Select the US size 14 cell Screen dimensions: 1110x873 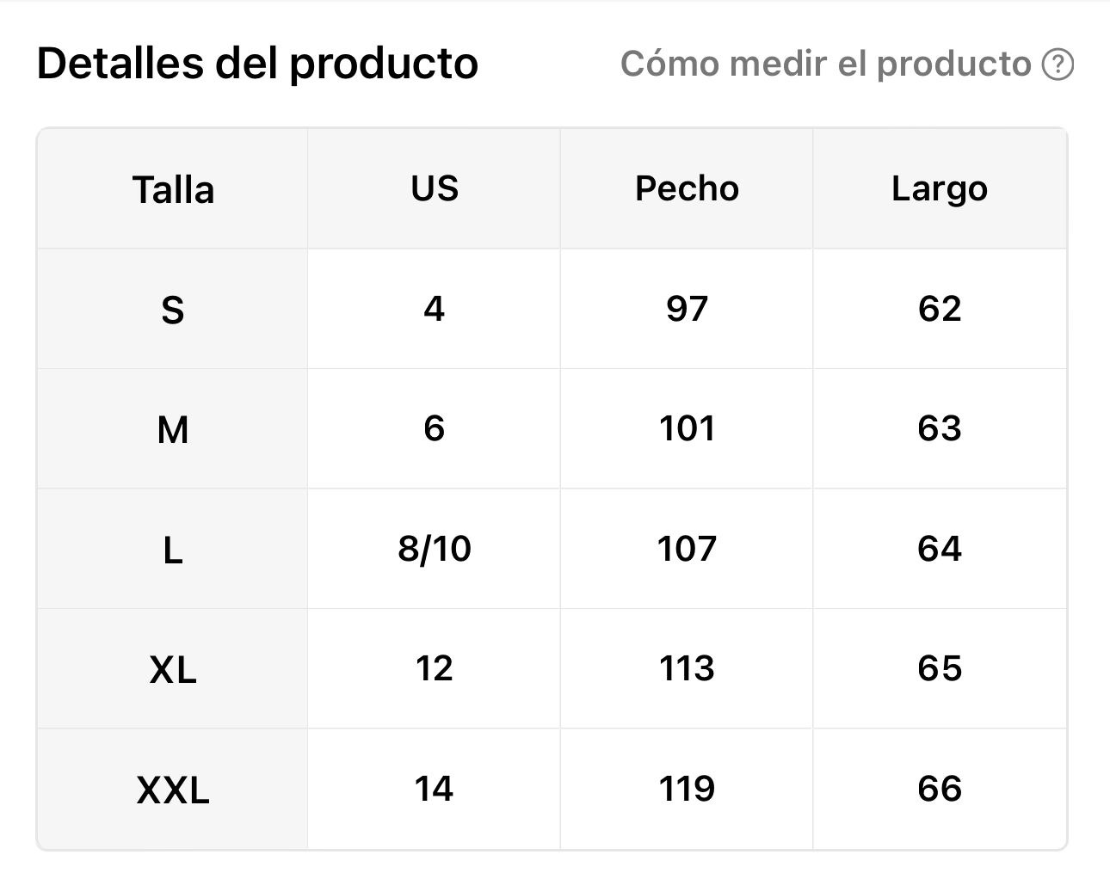point(435,789)
